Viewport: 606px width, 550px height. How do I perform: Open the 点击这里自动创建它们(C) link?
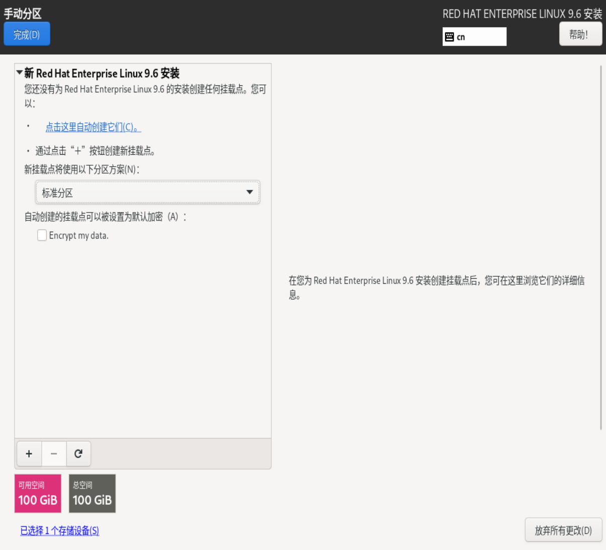(93, 127)
